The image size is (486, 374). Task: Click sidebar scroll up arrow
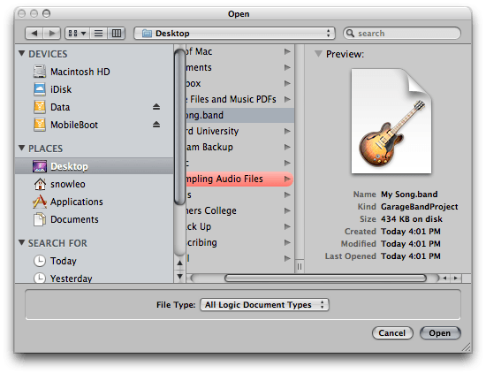(179, 263)
